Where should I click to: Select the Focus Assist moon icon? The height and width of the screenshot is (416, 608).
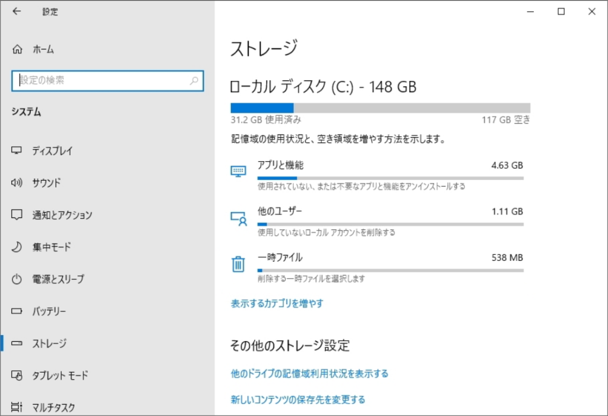coord(17,247)
